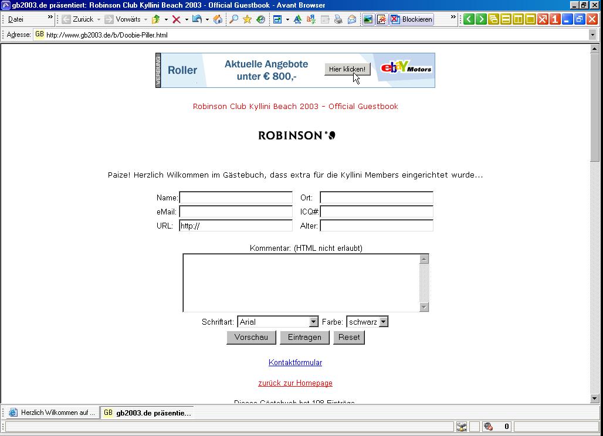The image size is (603, 436).
Task: Open search with the magnifying glass icon
Action: 233,19
